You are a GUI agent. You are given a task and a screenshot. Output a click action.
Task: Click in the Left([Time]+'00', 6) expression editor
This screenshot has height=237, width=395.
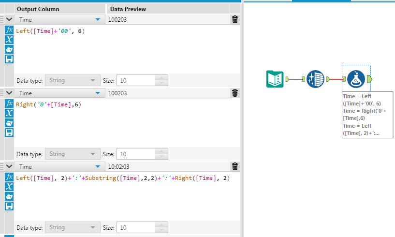[x=127, y=49]
